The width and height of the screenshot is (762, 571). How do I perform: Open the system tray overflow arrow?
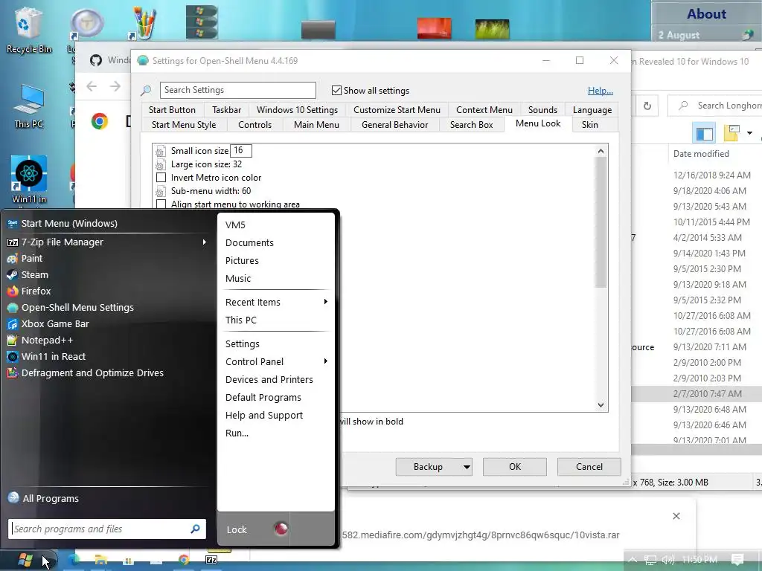tap(633, 560)
